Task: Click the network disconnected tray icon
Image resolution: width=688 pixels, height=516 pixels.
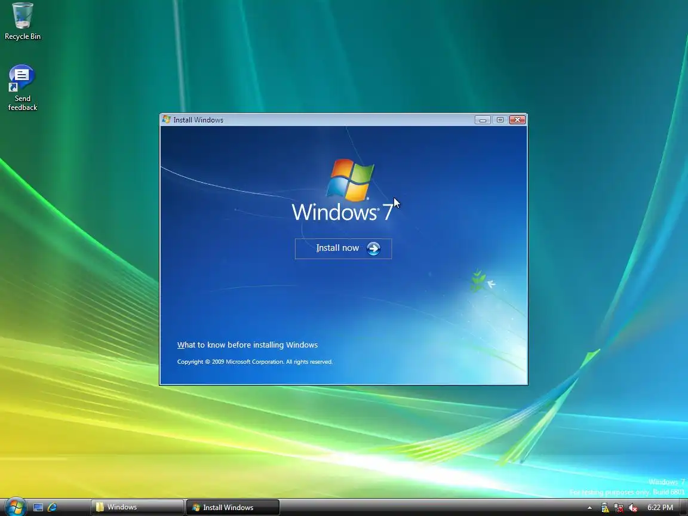Action: [619, 508]
